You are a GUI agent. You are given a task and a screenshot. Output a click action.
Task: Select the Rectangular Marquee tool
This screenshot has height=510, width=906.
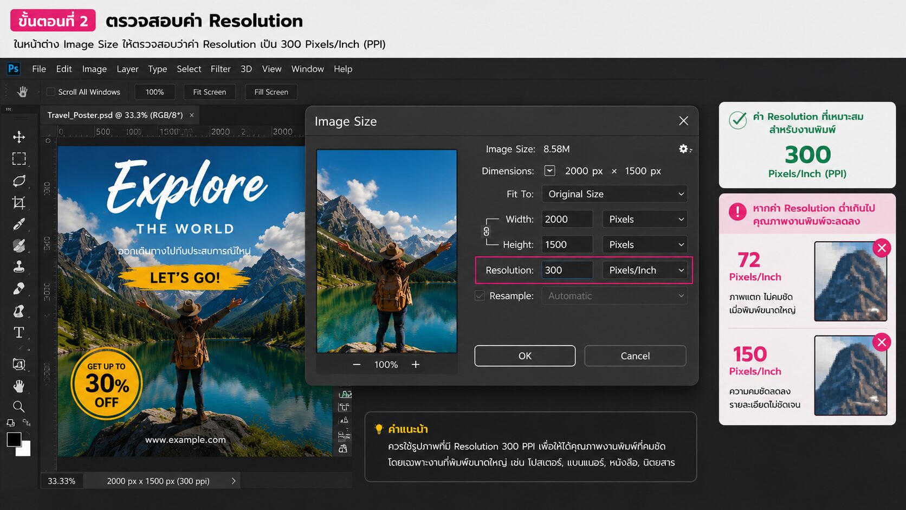19,159
